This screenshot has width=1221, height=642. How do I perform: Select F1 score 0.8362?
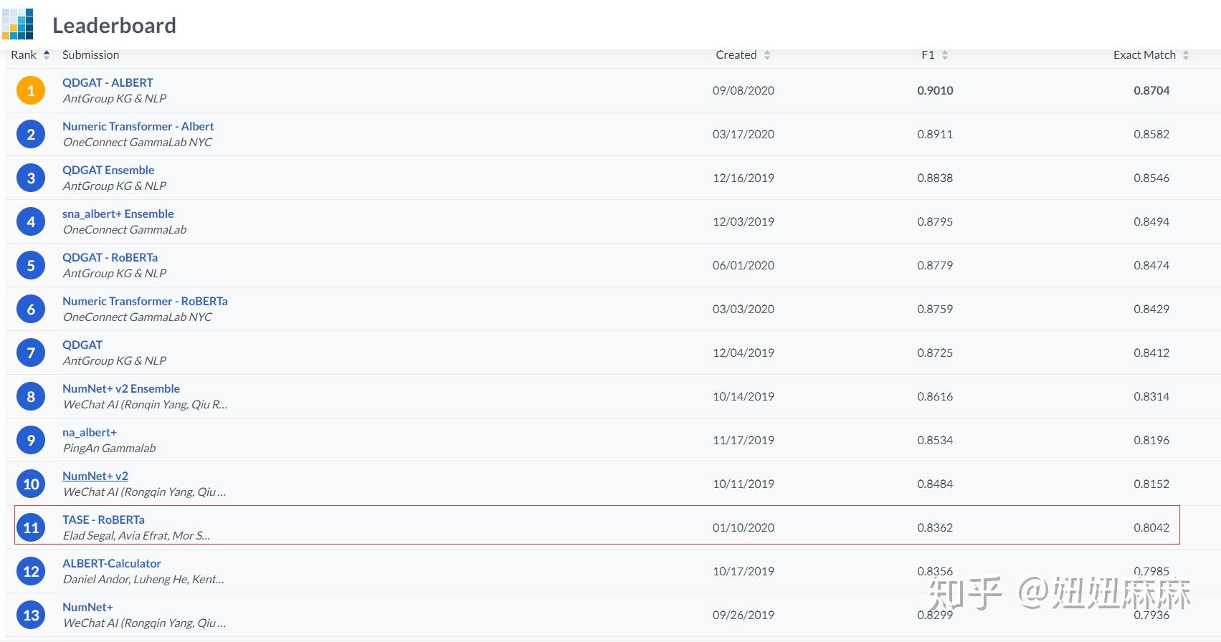pyautogui.click(x=935, y=527)
